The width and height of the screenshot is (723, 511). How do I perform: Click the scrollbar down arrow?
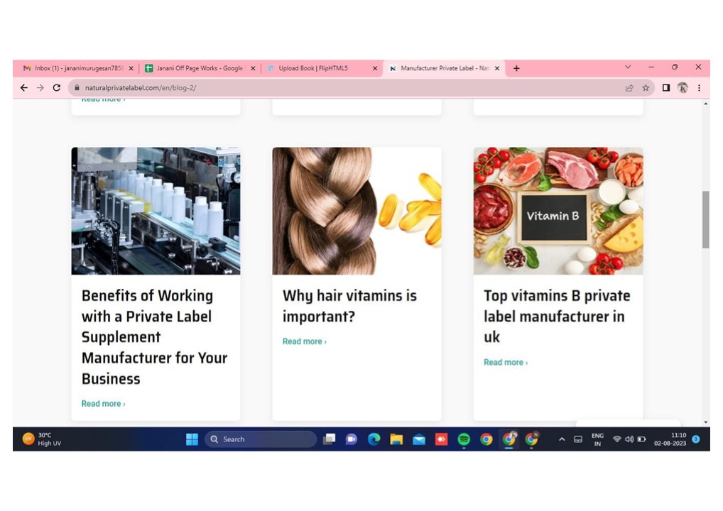705,422
